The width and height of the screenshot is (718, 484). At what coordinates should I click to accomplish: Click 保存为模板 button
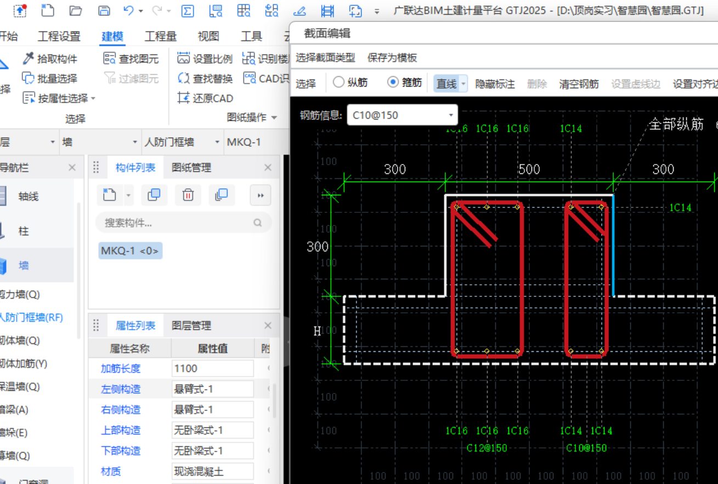click(392, 58)
